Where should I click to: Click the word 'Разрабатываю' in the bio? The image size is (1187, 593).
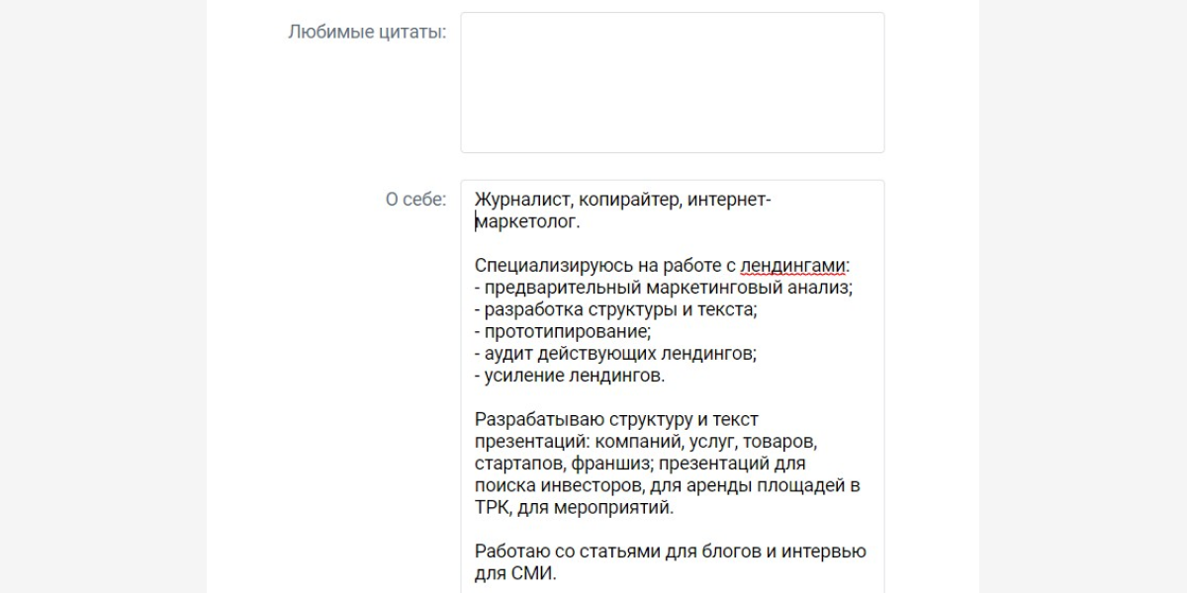(x=529, y=420)
